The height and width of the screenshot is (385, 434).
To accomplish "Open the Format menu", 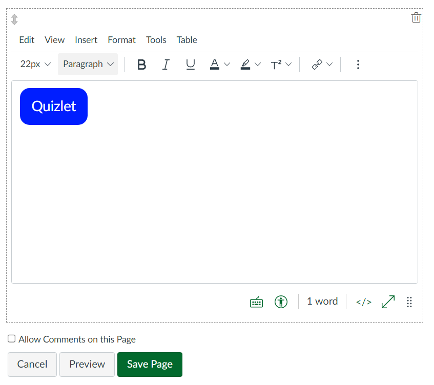I will pyautogui.click(x=121, y=40).
